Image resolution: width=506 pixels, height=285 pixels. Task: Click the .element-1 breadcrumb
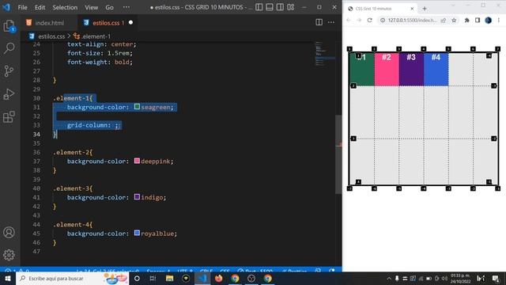(x=96, y=36)
